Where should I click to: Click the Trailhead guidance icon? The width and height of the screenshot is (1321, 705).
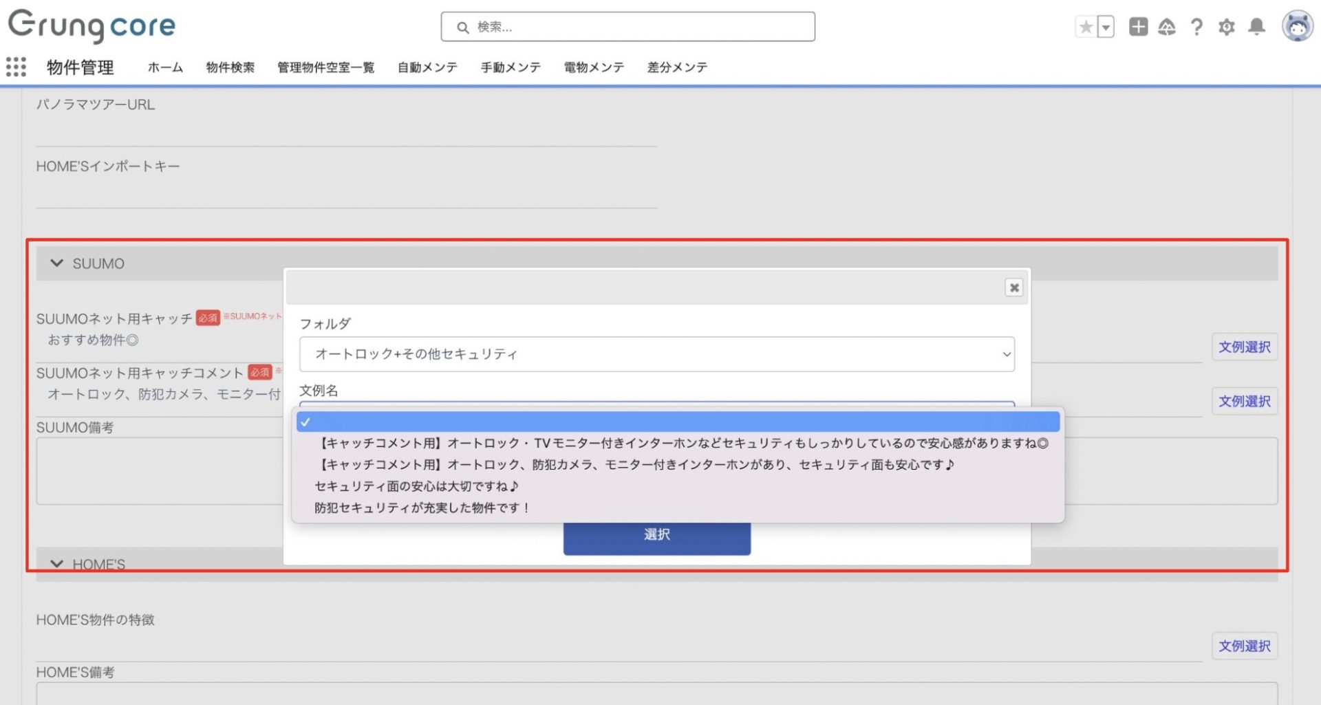[1167, 27]
